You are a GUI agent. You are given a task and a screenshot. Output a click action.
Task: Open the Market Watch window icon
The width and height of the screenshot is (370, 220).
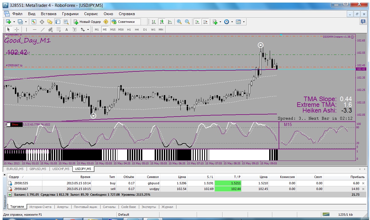(x=34, y=22)
